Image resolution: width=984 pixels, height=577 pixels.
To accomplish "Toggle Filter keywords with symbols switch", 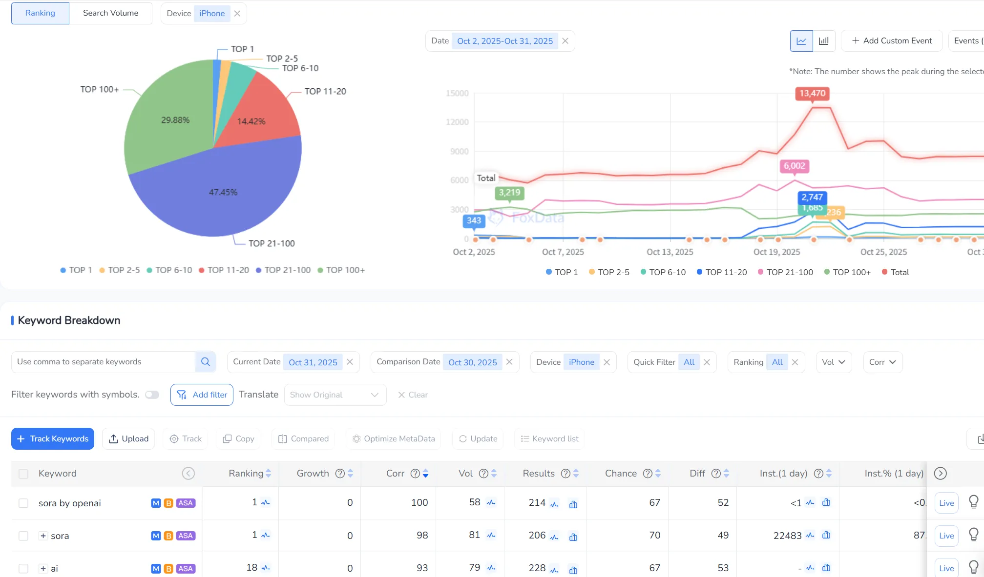I will click(x=152, y=395).
